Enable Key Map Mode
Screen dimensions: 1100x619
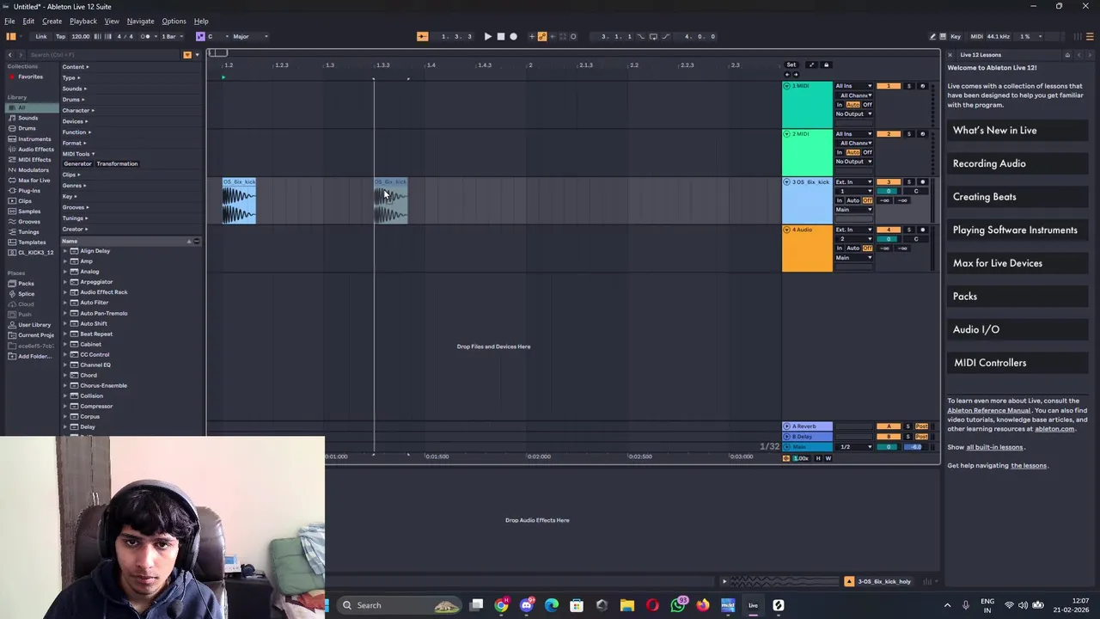coord(956,36)
